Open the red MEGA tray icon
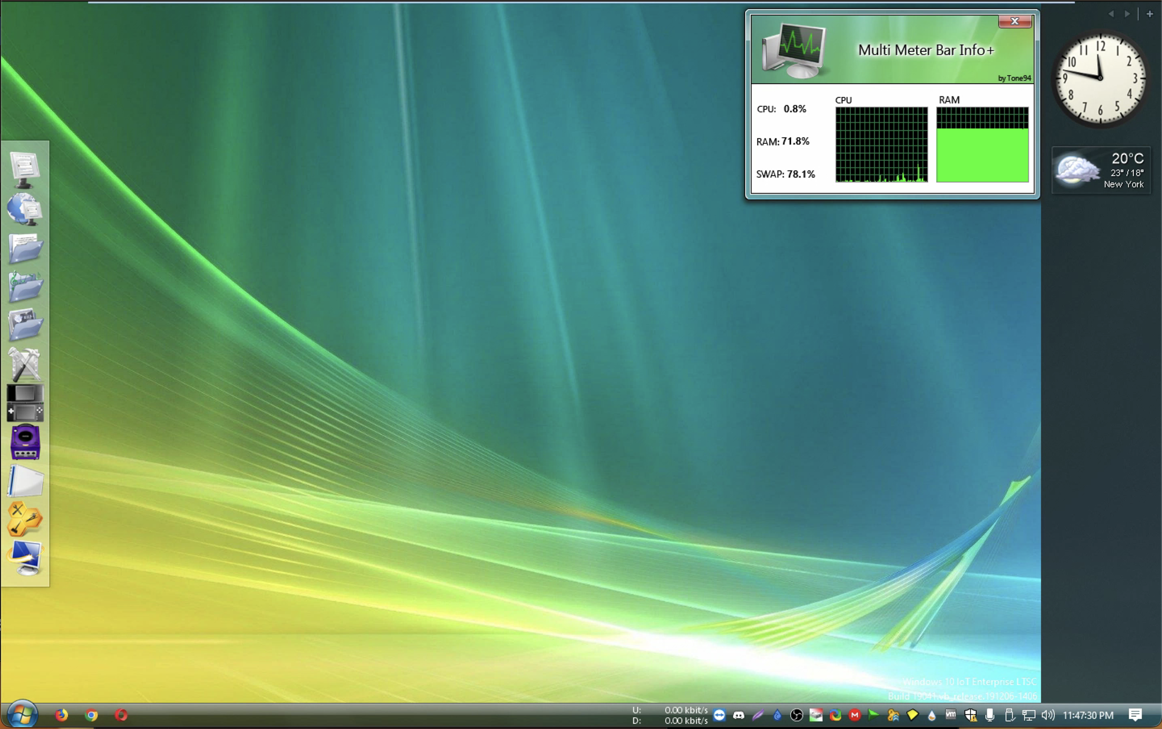The height and width of the screenshot is (729, 1162). (x=855, y=715)
